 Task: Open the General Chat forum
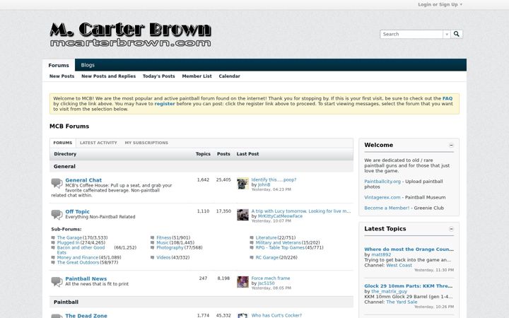coord(83,180)
